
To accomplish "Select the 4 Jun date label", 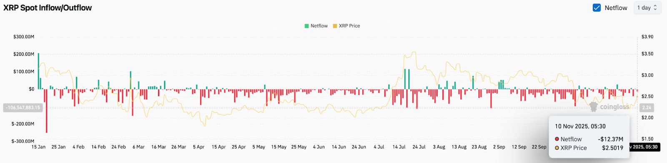I will [318, 147].
